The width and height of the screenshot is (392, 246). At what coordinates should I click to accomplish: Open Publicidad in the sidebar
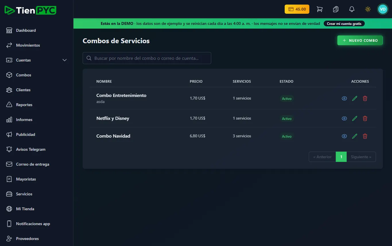pos(37,134)
